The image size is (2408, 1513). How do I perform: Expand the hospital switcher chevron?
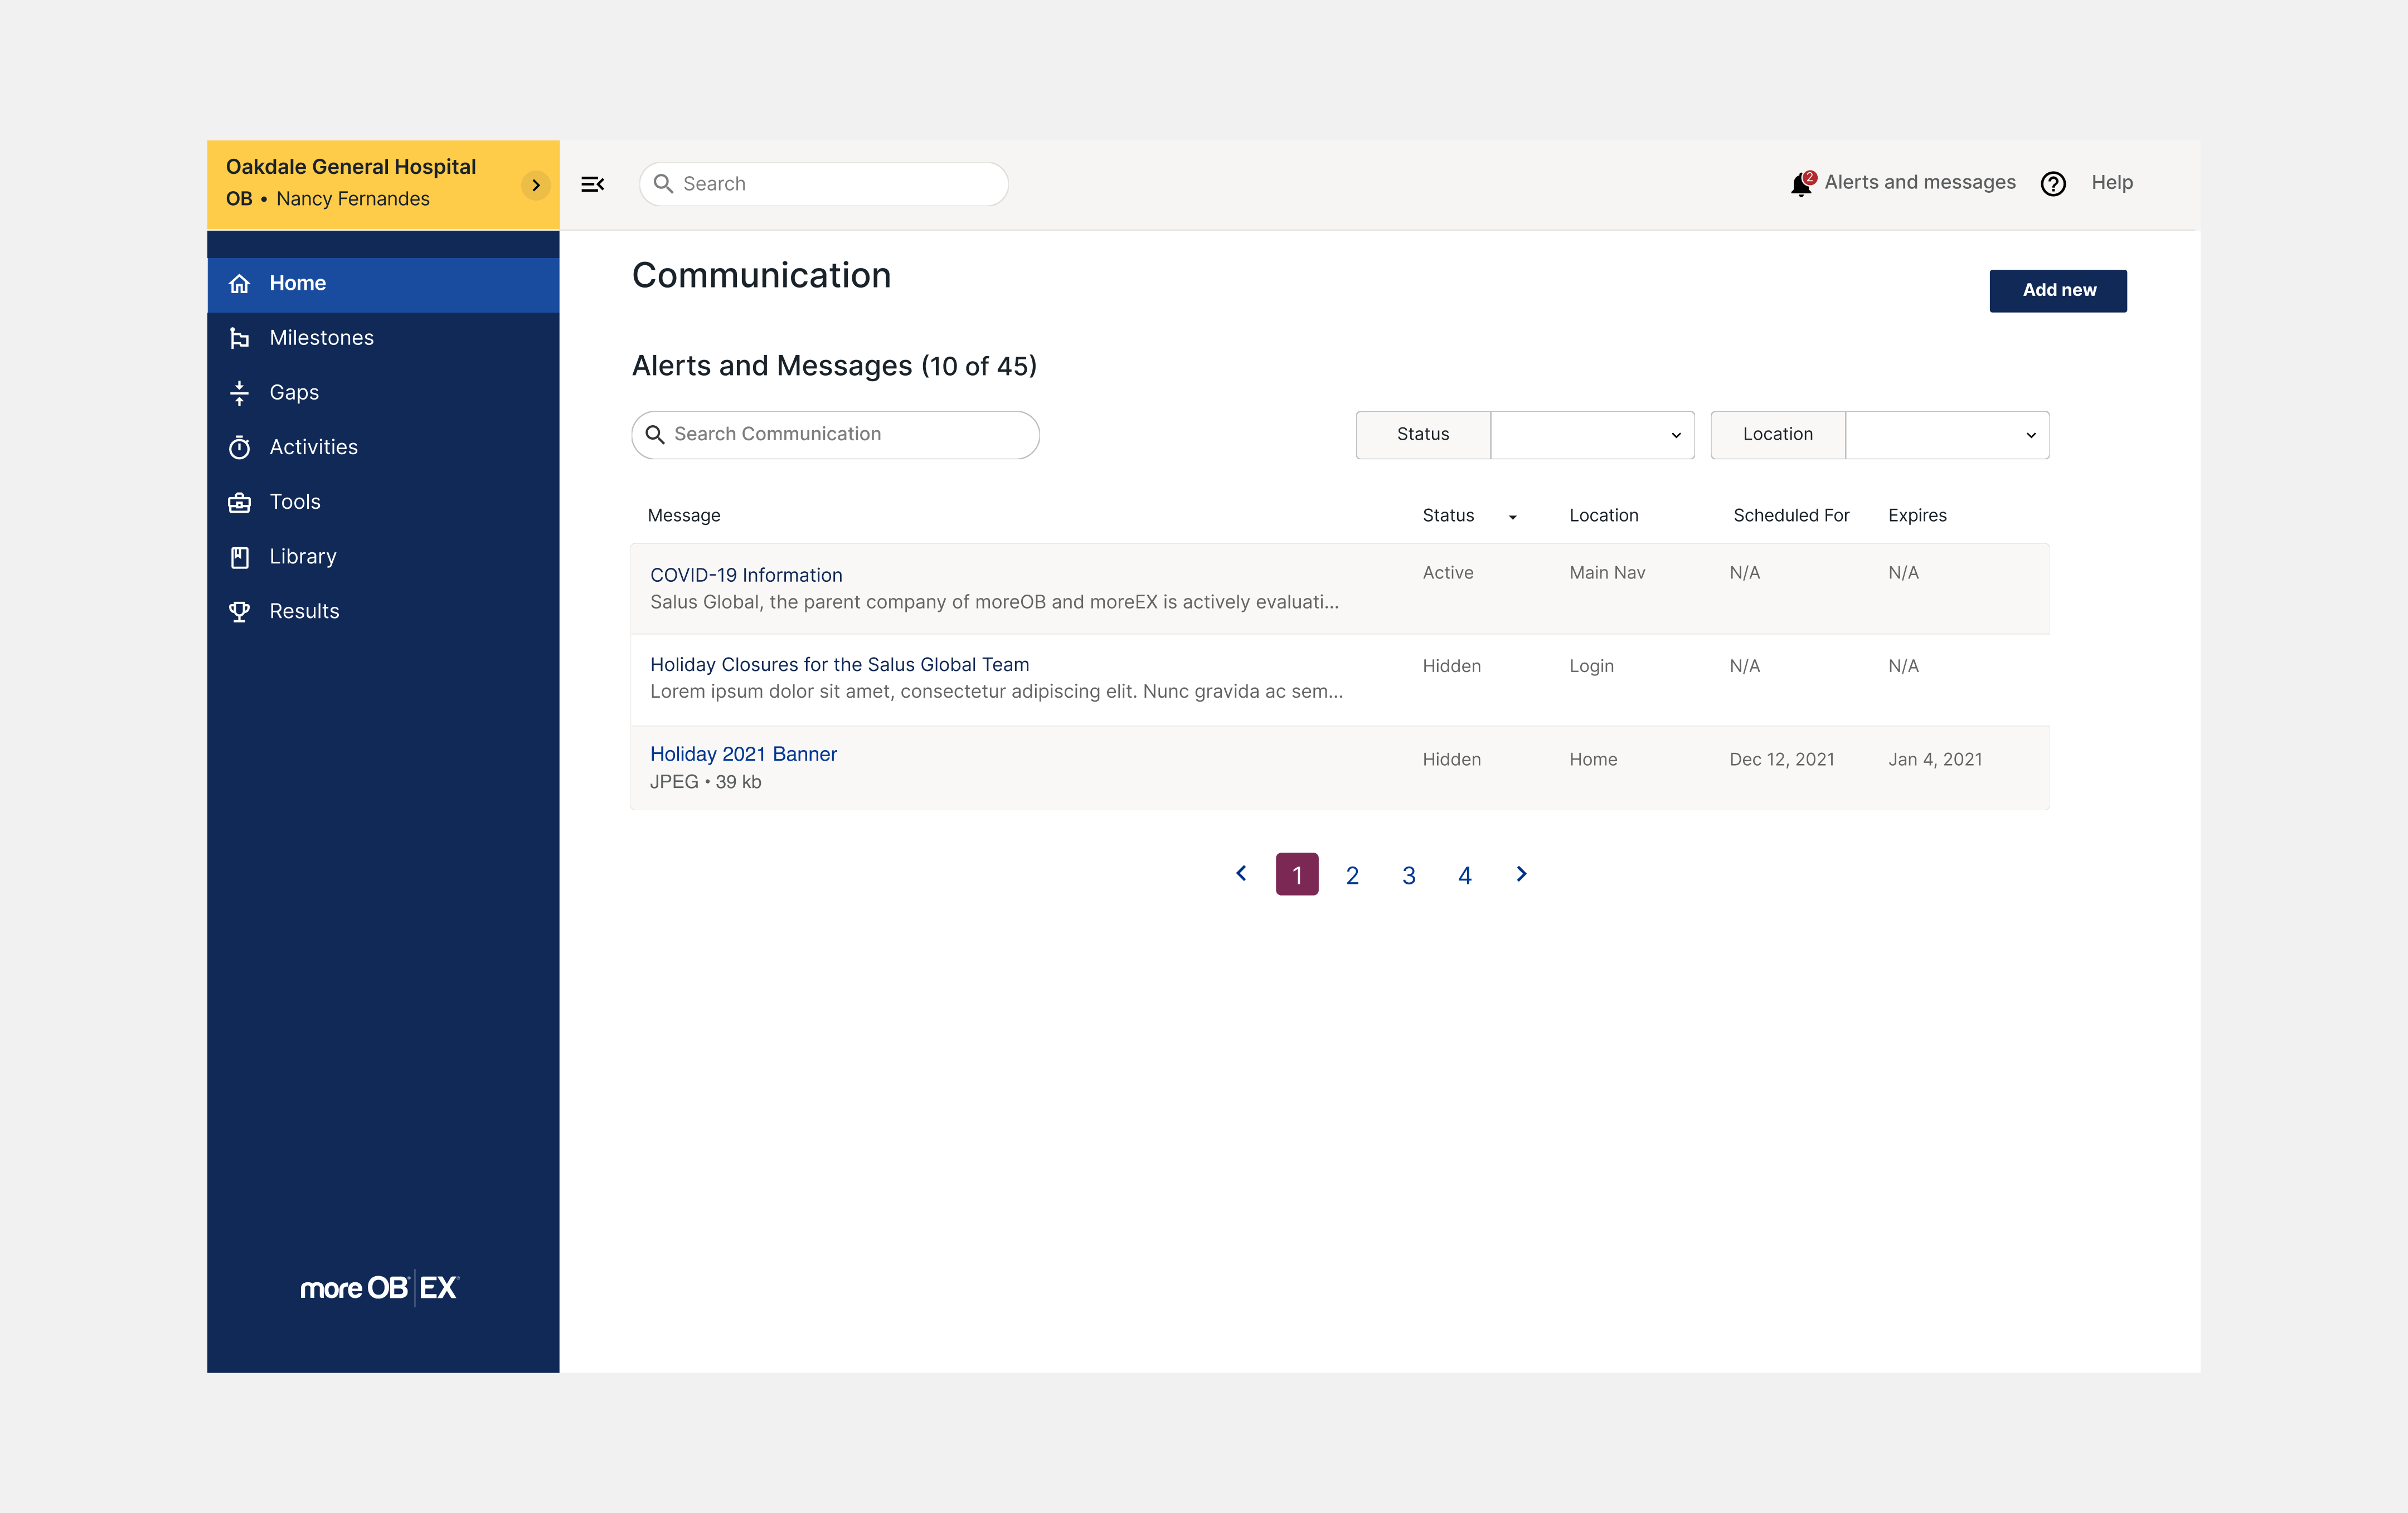click(536, 185)
